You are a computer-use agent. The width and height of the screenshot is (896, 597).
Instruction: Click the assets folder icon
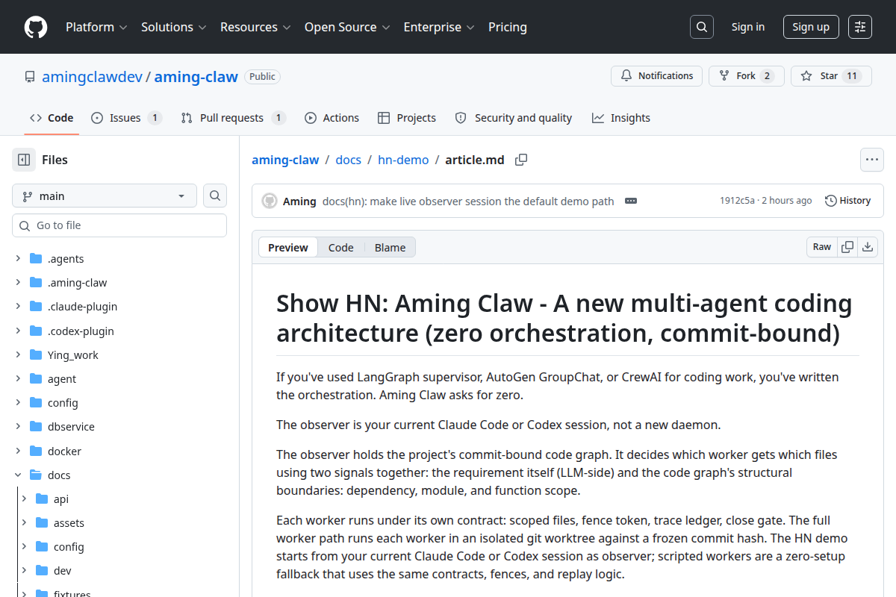(x=42, y=523)
